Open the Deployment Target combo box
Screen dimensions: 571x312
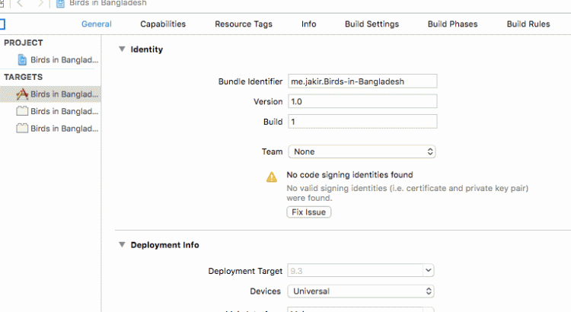click(x=361, y=271)
